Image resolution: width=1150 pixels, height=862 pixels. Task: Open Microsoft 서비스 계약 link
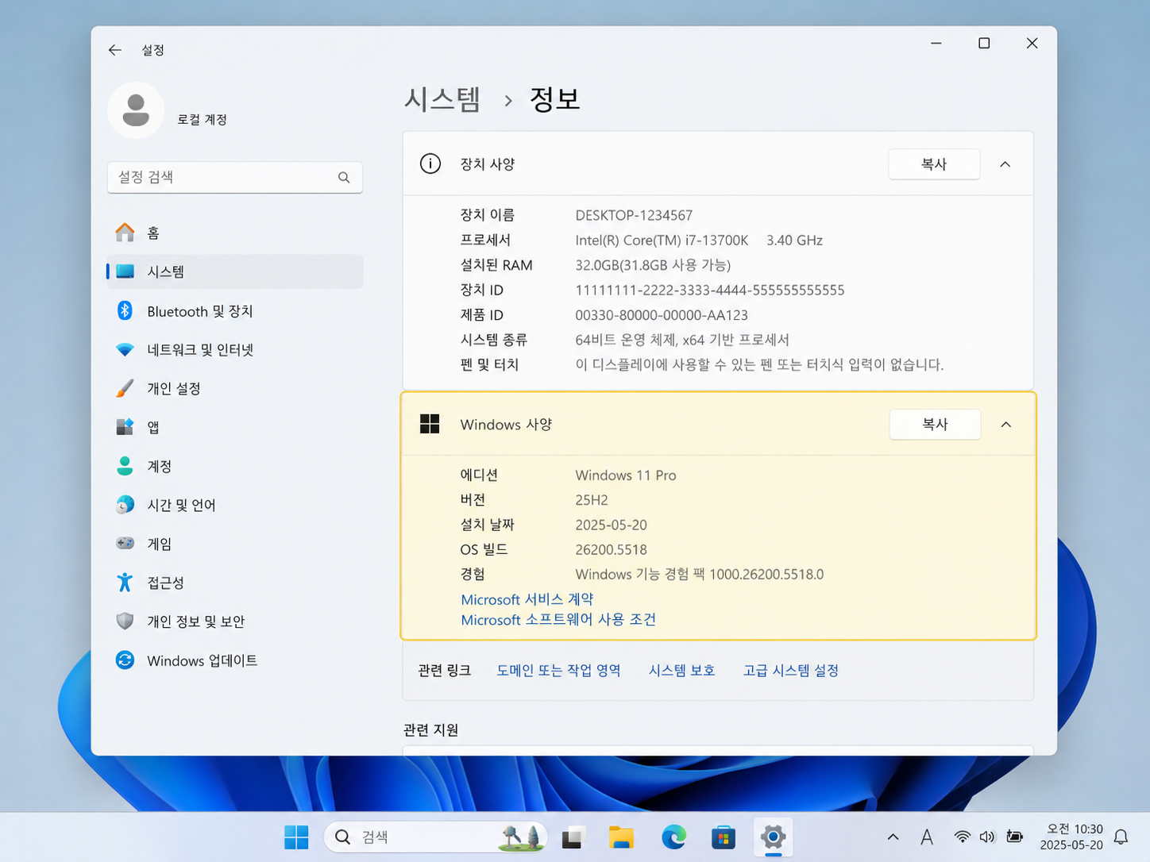[527, 599]
